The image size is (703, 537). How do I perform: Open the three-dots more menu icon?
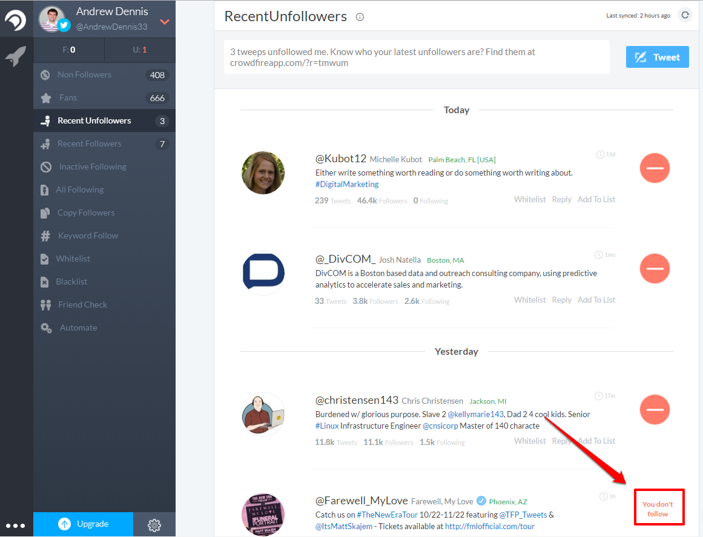coord(16,525)
